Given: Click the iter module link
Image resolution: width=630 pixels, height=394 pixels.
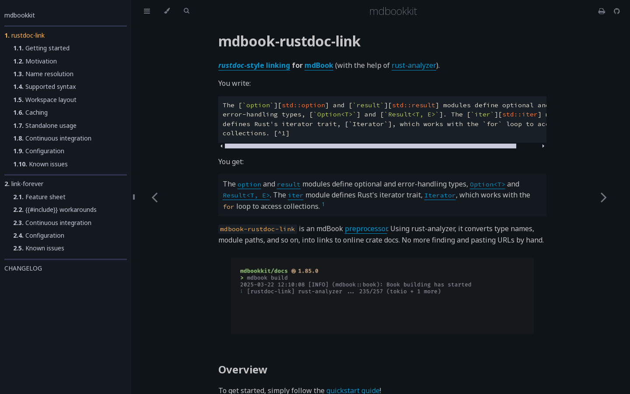Looking at the screenshot, I should point(295,195).
